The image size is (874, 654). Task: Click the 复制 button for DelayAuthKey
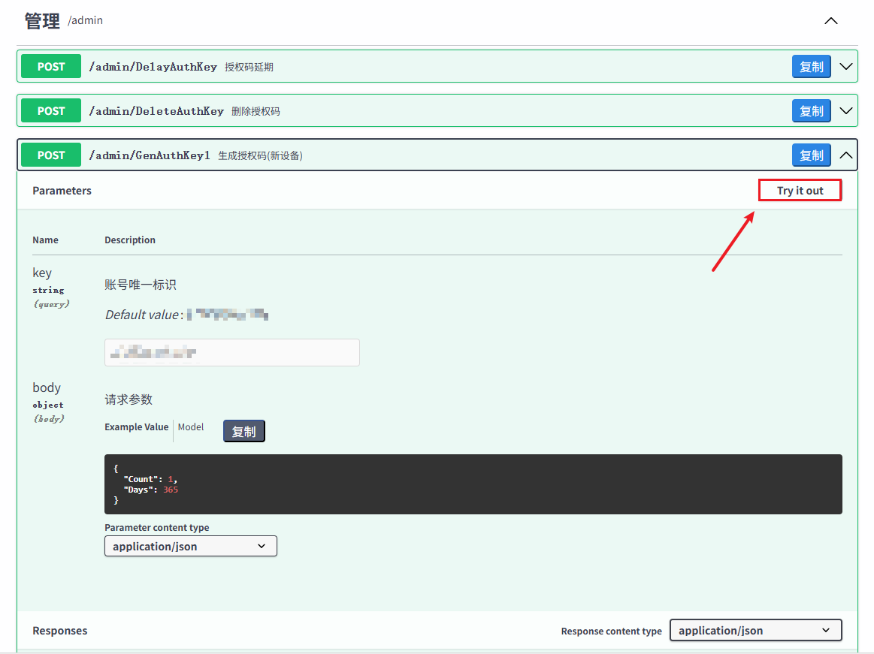[x=811, y=67]
